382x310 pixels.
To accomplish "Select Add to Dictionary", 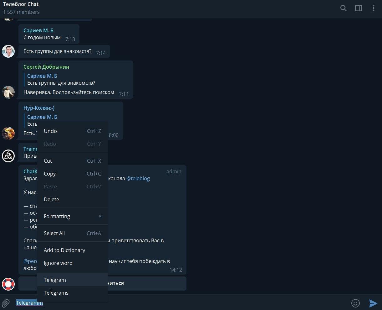I will (72, 250).
